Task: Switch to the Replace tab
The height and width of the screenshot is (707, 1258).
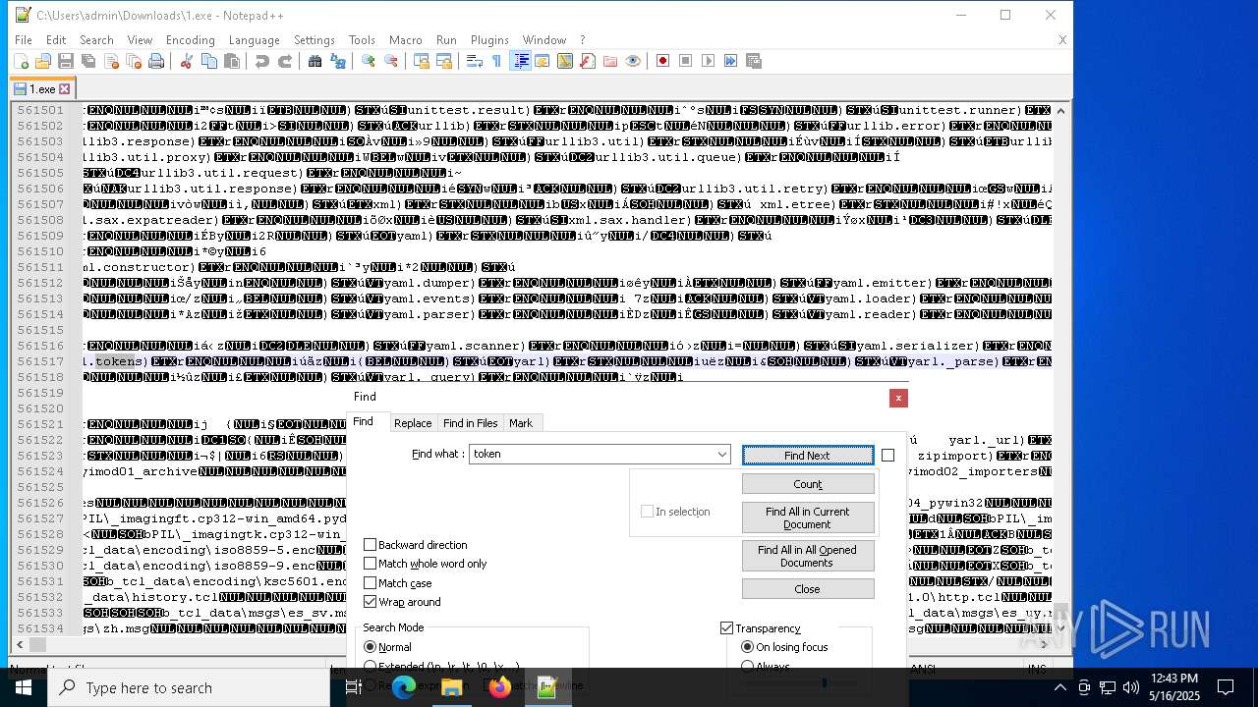Action: [x=413, y=423]
